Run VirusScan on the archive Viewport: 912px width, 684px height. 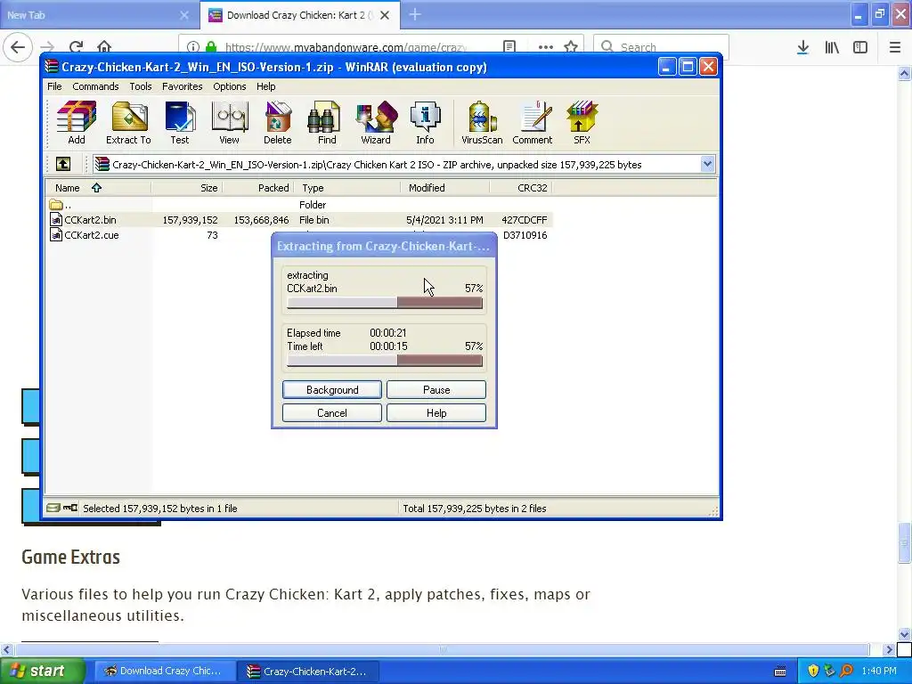(482, 123)
